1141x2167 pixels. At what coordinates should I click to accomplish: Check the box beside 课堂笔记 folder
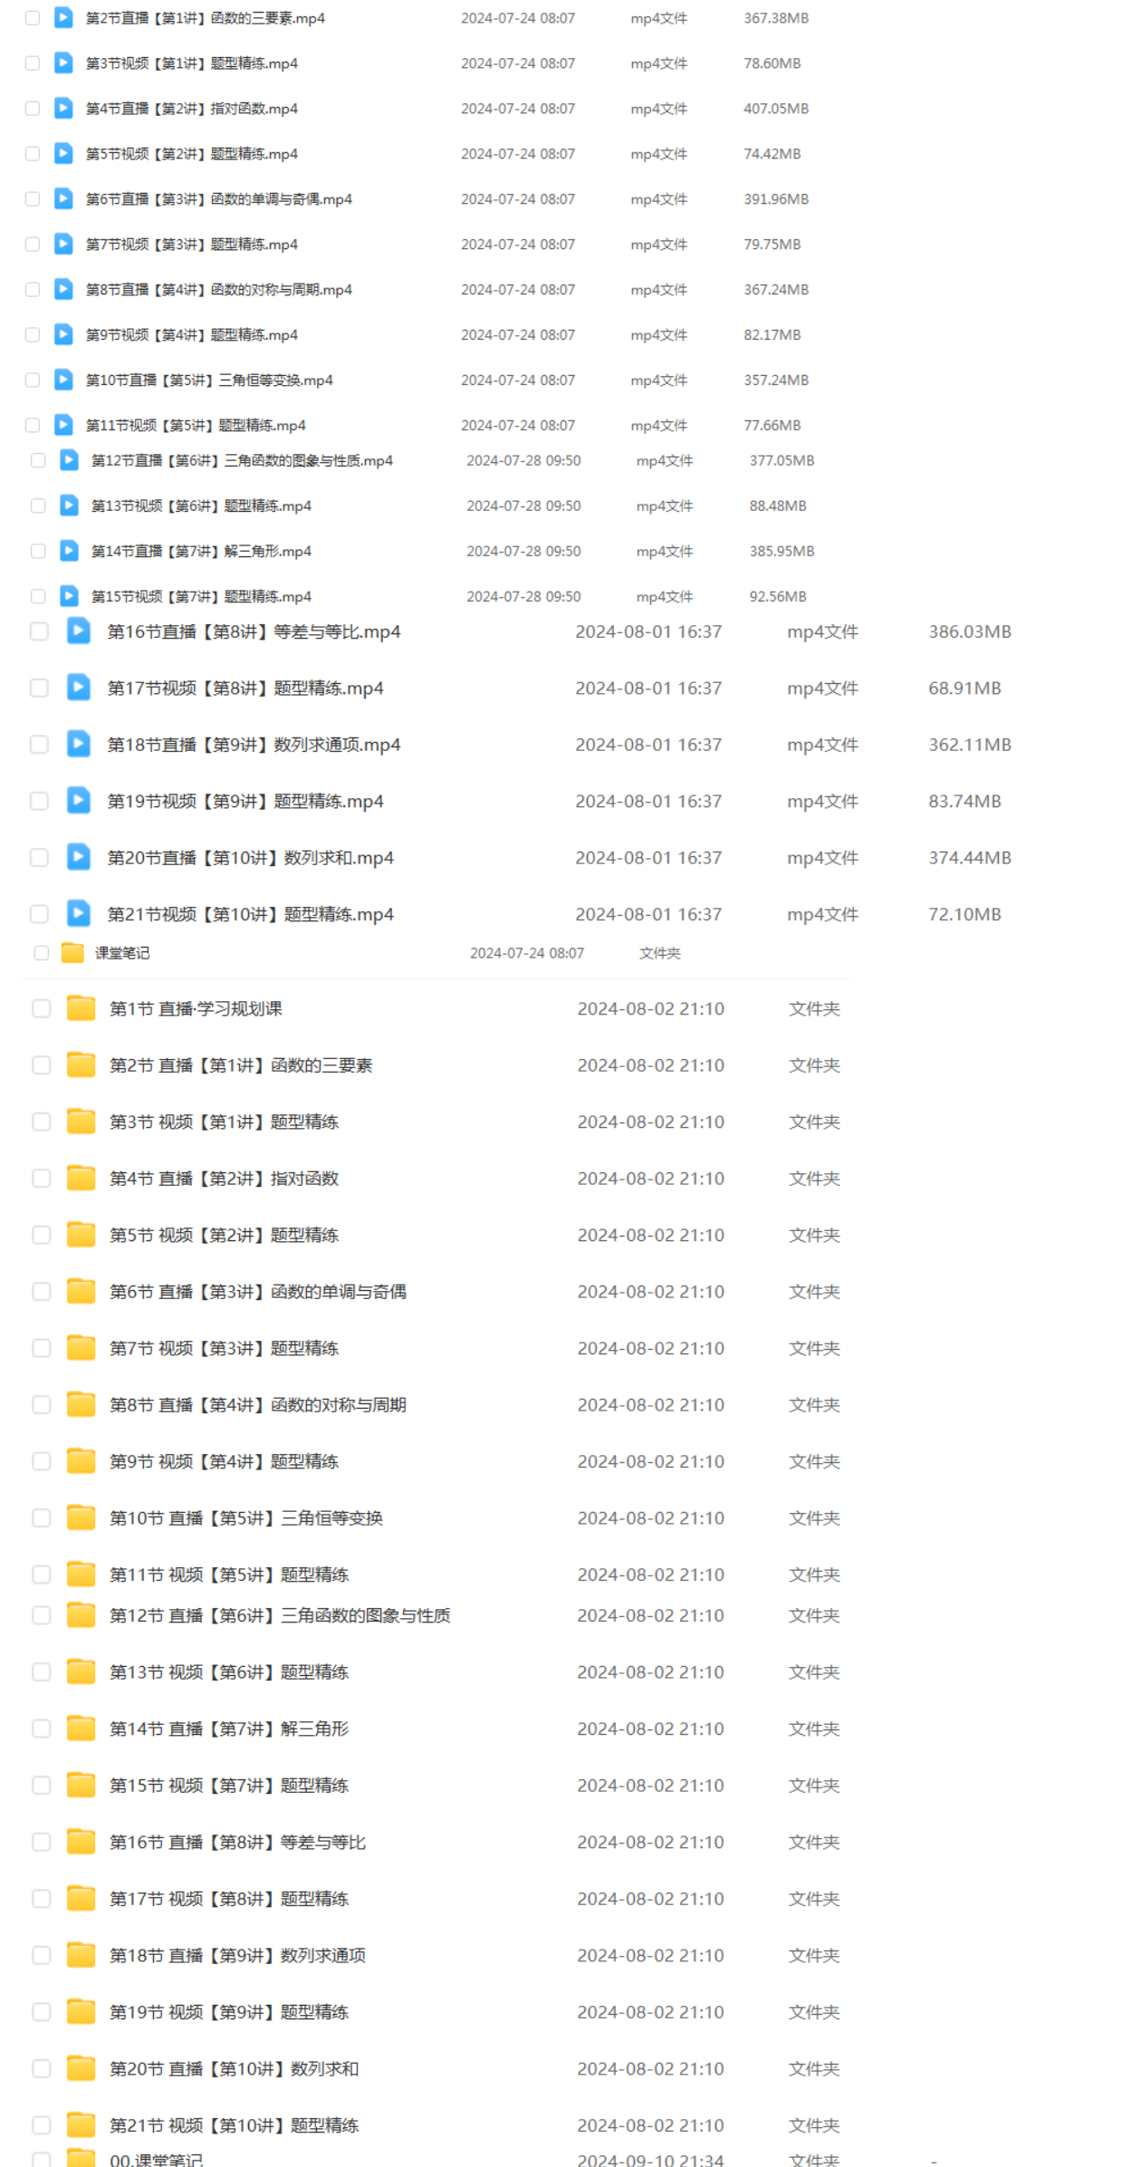pyautogui.click(x=41, y=952)
